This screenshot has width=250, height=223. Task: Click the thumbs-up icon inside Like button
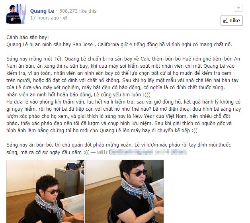click(226, 21)
